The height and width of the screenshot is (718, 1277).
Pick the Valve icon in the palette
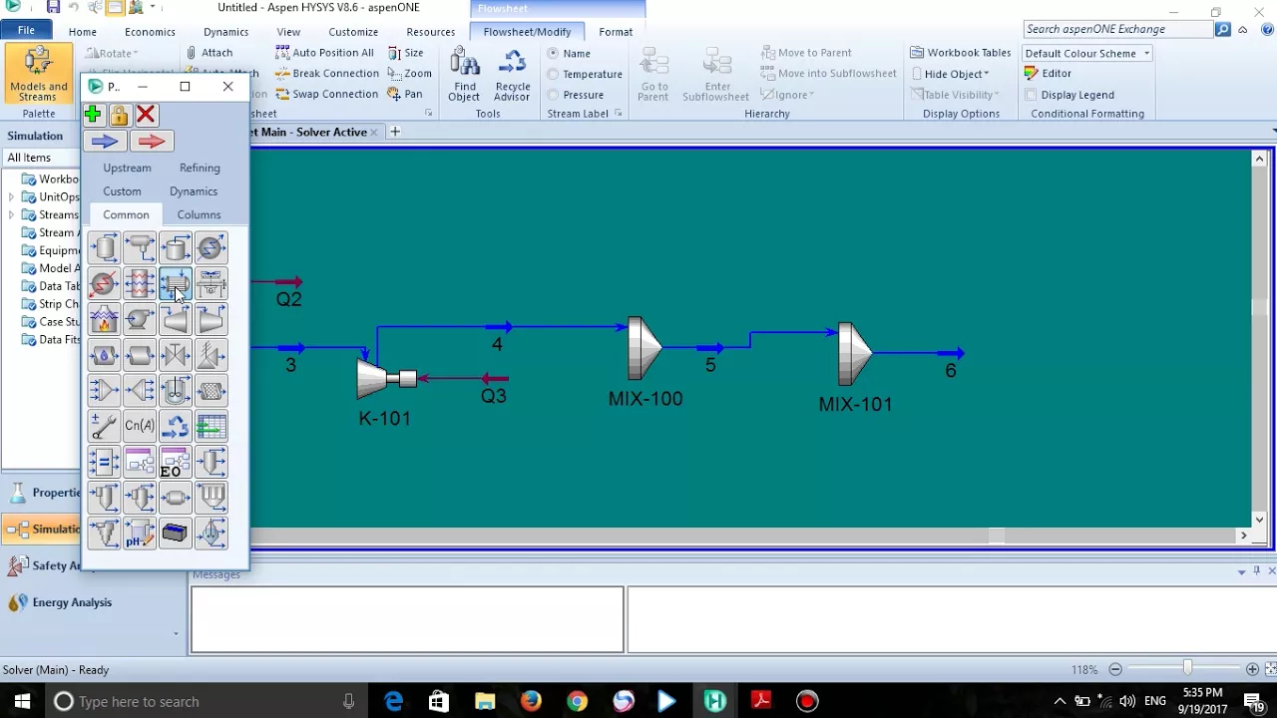pos(176,356)
